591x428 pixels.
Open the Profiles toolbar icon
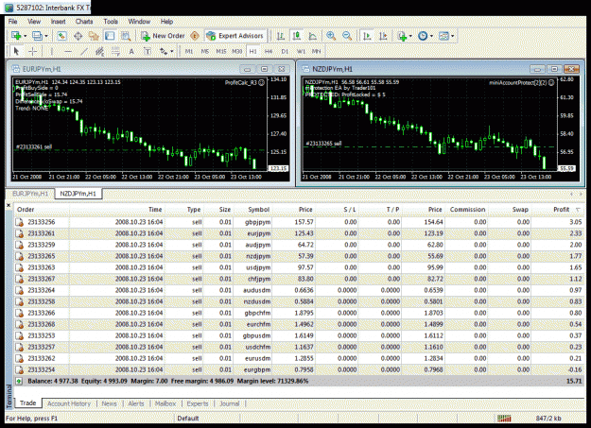(x=37, y=36)
